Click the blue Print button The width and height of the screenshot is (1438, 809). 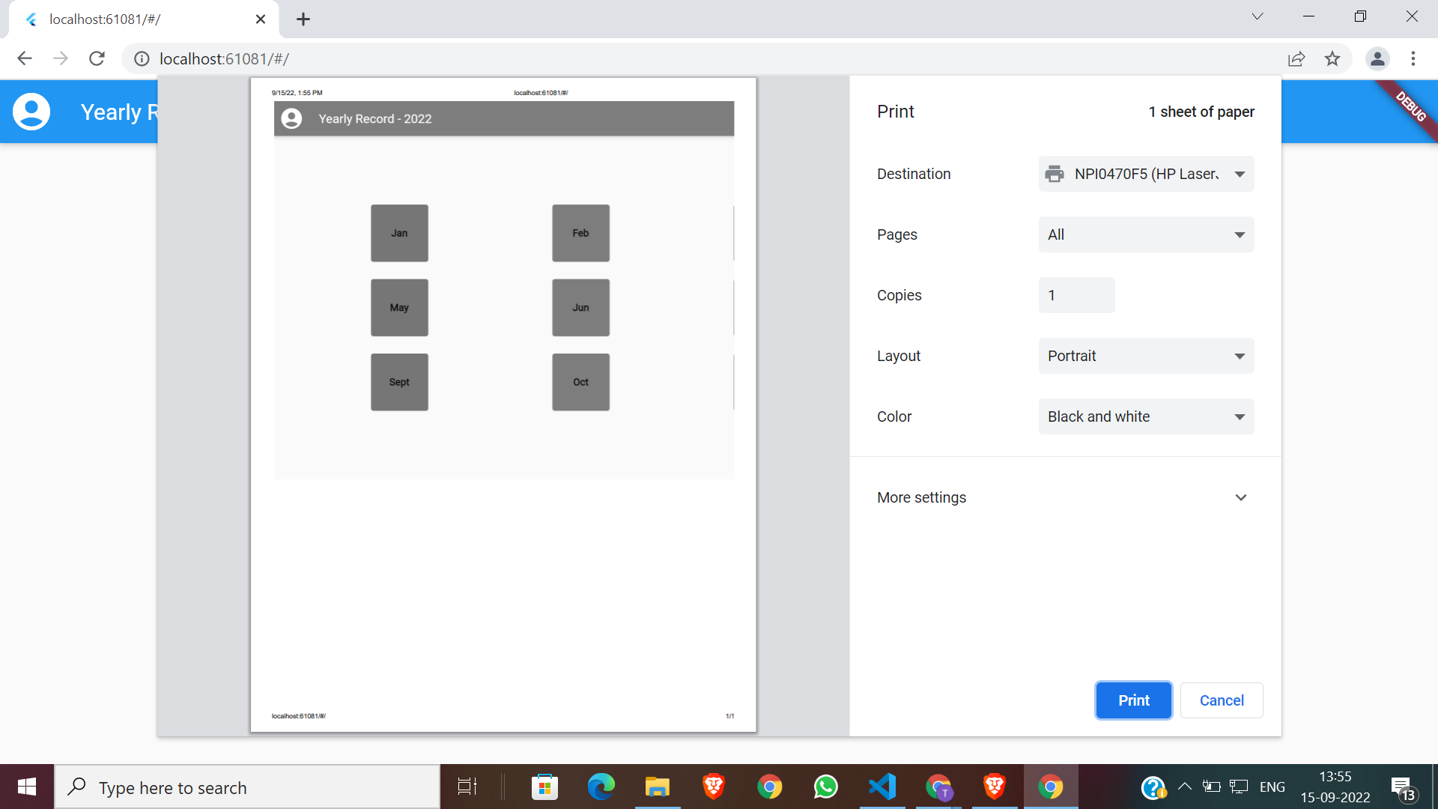pos(1133,700)
